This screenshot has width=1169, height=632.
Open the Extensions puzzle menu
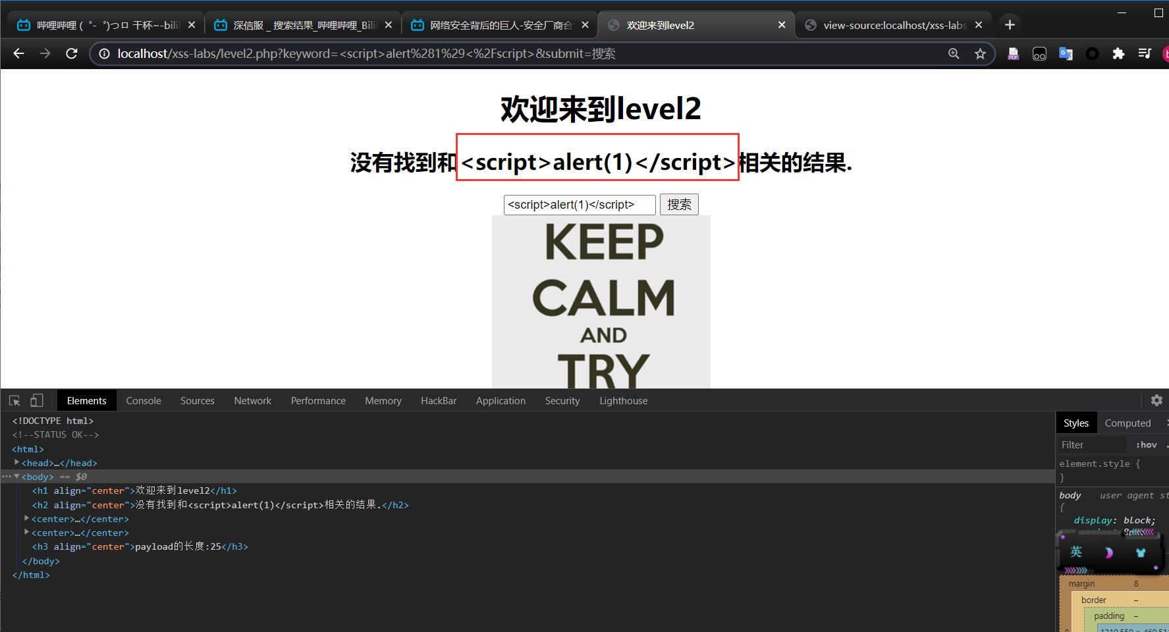coord(1118,53)
